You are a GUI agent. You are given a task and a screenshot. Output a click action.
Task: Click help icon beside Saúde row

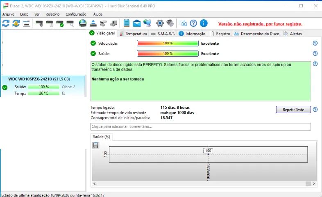click(x=315, y=53)
